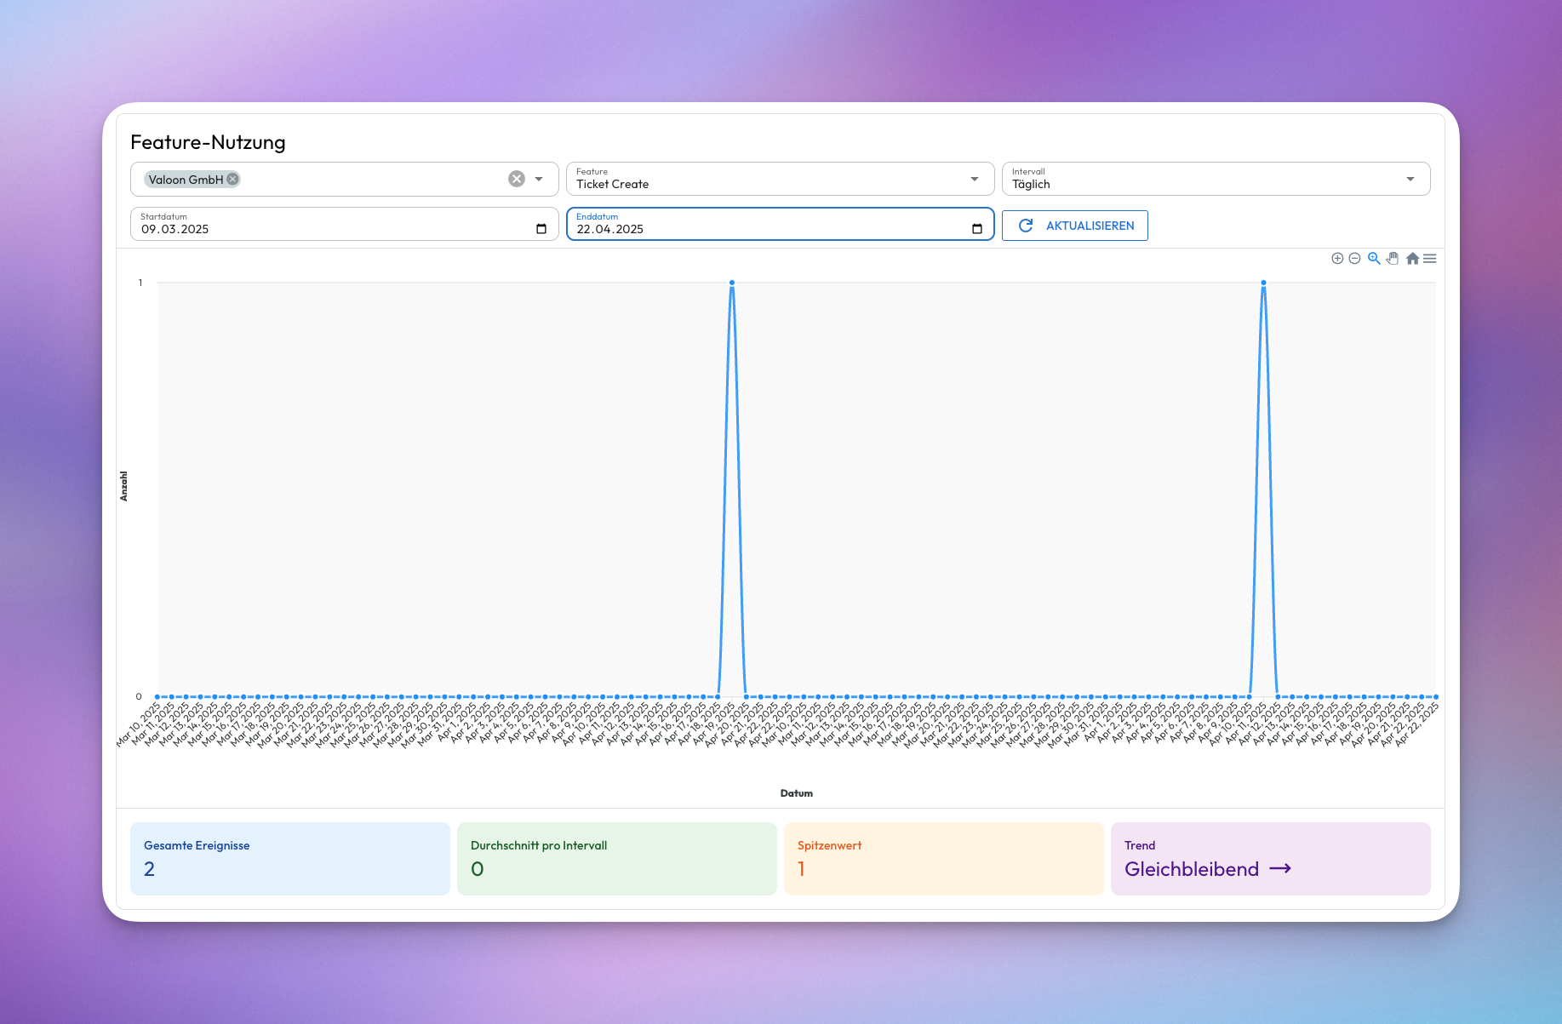Open the Feature dropdown showing Ticket Create
This screenshot has width=1562, height=1024.
(975, 178)
